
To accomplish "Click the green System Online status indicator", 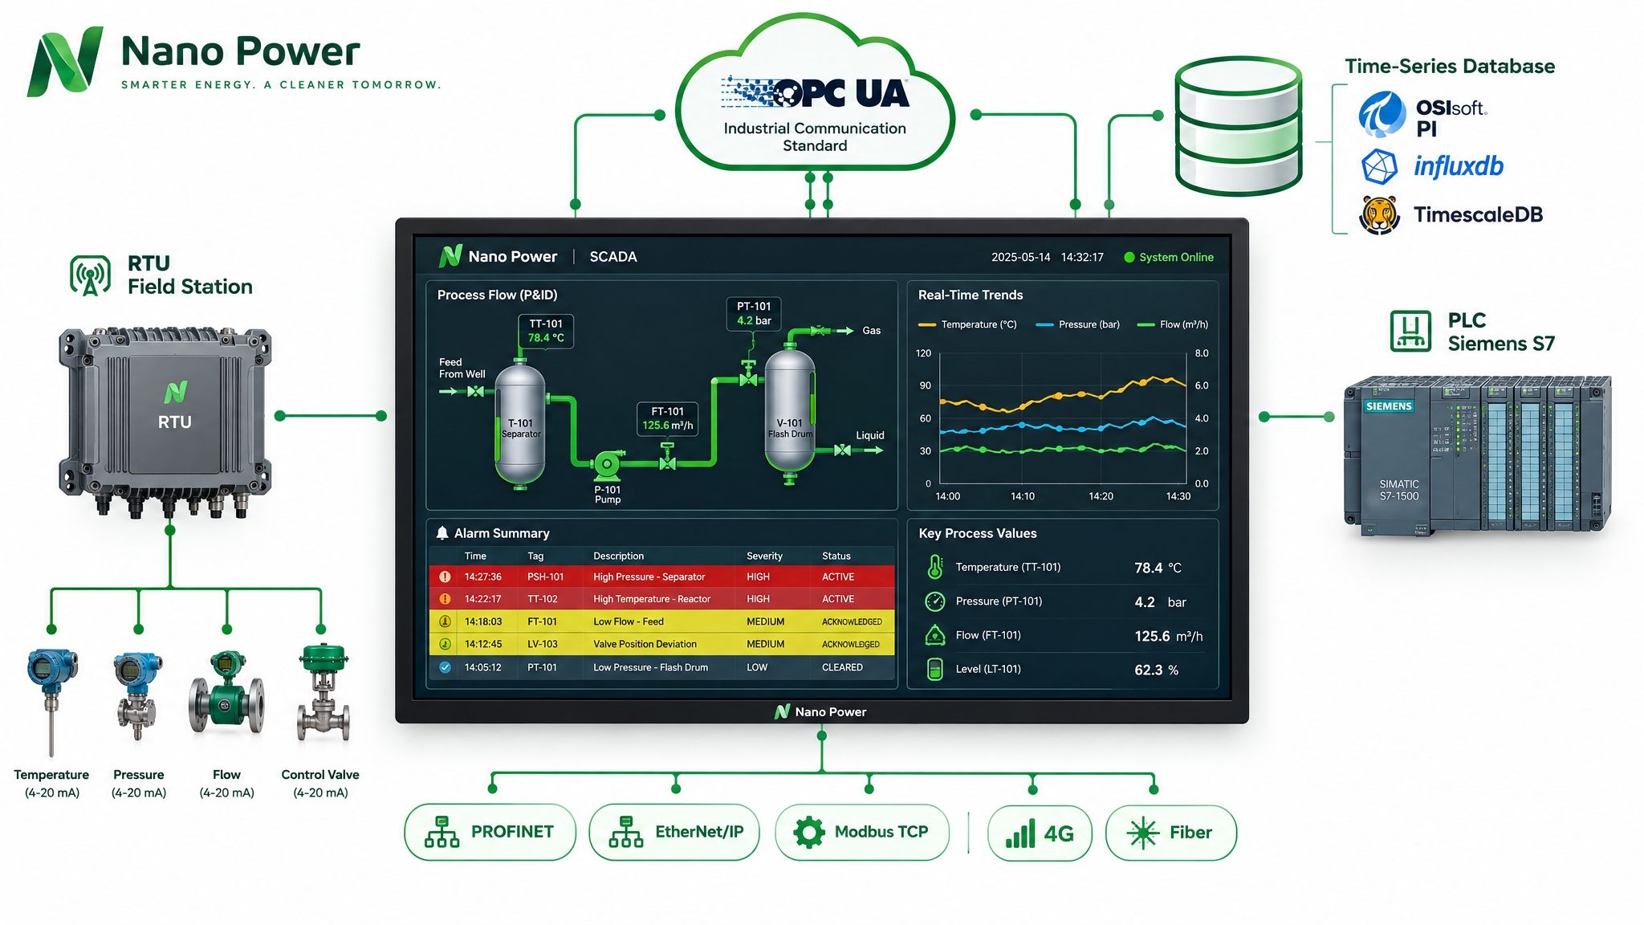I will (1129, 258).
